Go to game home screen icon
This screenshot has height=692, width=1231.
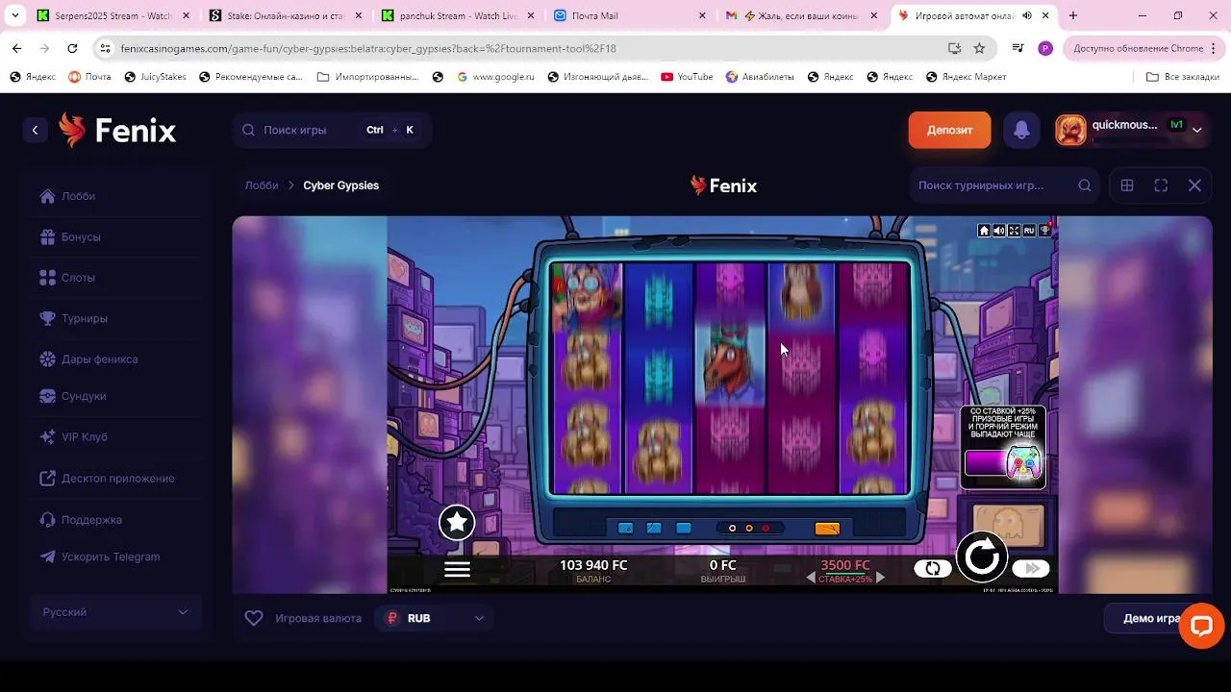point(984,231)
